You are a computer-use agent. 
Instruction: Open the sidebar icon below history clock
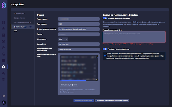[3, 48]
